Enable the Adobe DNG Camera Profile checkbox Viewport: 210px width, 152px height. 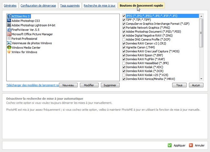[124, 40]
